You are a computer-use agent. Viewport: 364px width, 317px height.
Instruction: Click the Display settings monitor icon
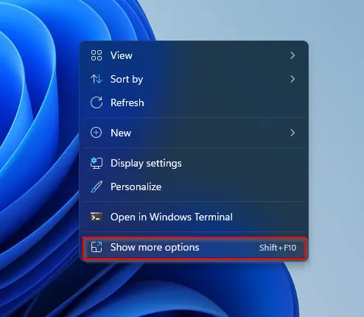(x=97, y=163)
